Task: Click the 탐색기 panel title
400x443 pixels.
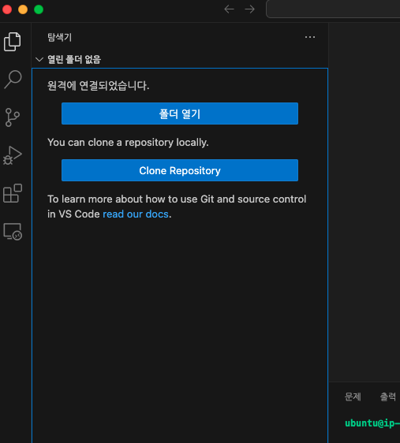Action: pos(60,37)
